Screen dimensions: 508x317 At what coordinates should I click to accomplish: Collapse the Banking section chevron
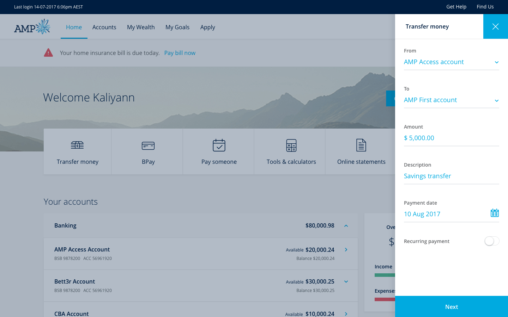[346, 226]
